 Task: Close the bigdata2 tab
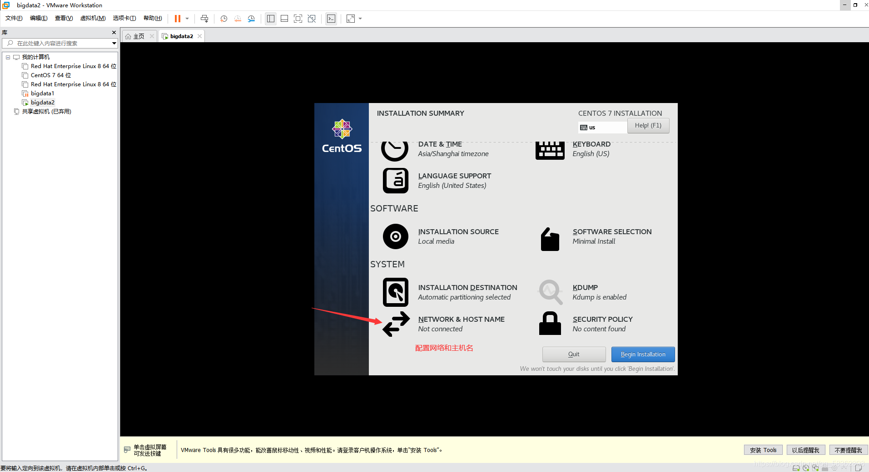[x=199, y=36]
